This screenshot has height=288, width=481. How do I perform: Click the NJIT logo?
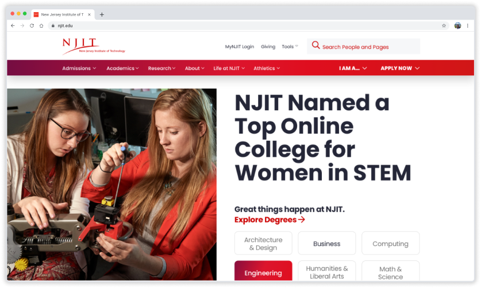click(x=94, y=47)
